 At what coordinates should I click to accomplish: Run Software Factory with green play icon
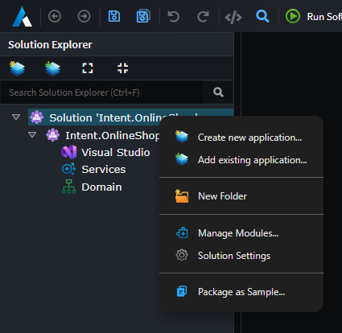[293, 16]
